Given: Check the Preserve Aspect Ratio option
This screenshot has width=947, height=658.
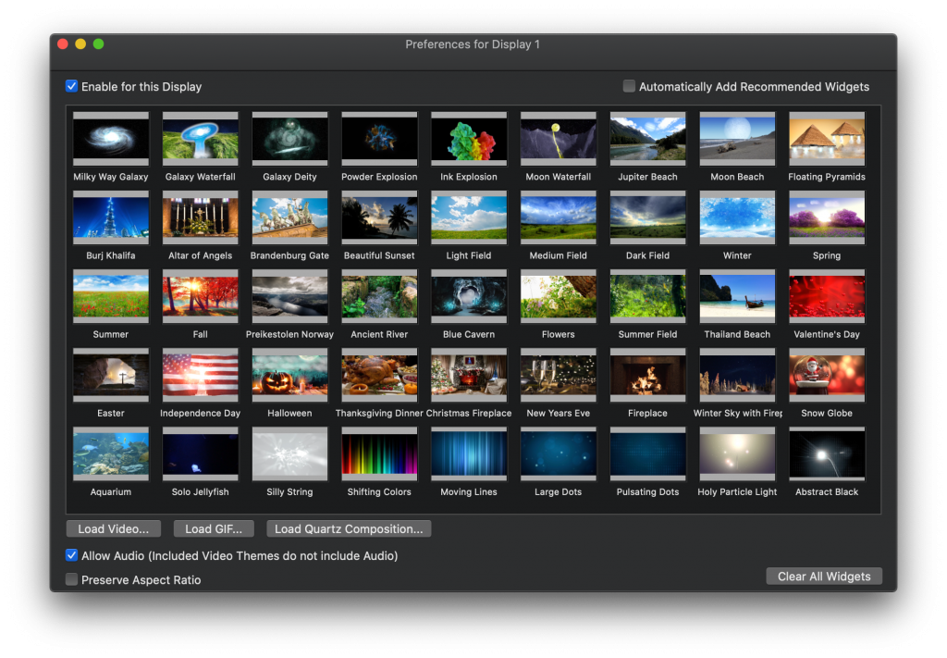Looking at the screenshot, I should point(71,579).
